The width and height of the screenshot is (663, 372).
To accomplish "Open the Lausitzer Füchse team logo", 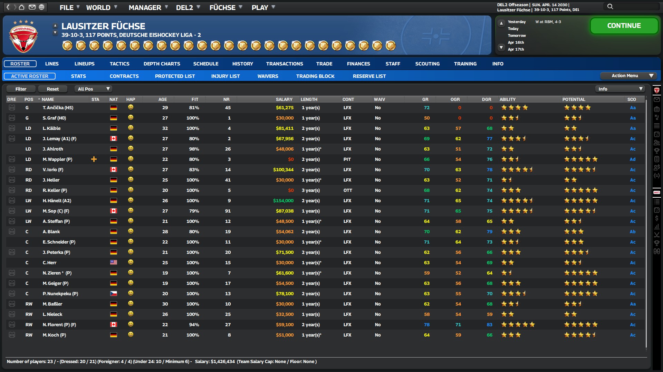I will click(x=23, y=36).
